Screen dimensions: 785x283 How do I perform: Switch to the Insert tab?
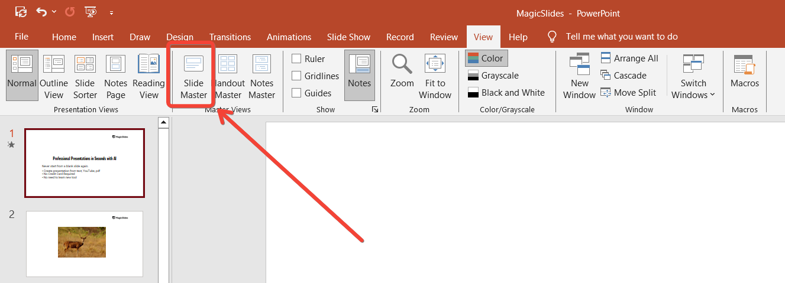coord(103,37)
